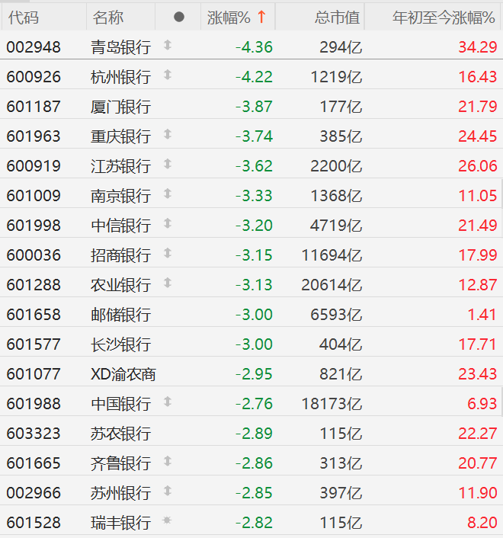Click stock code 002966
The width and height of the screenshot is (503, 538).
(34, 493)
